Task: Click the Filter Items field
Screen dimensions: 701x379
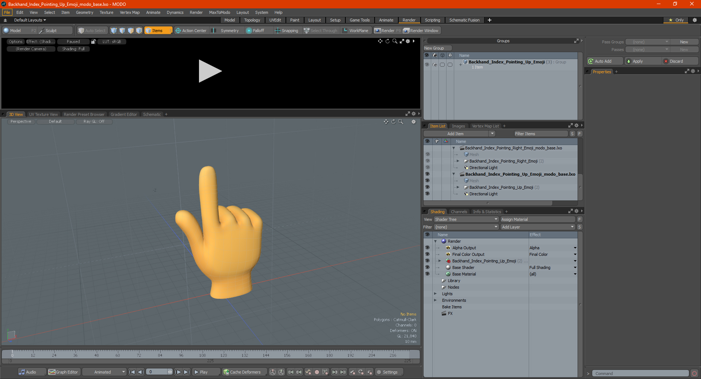Action: coord(541,134)
